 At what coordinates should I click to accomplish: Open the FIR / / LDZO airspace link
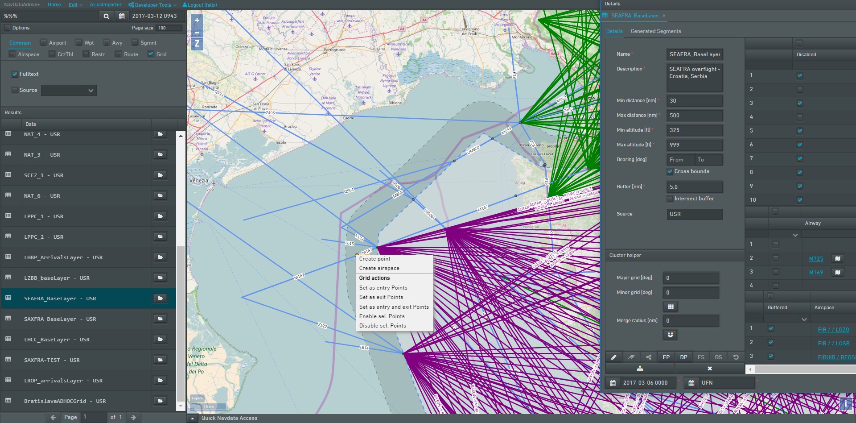pos(833,330)
